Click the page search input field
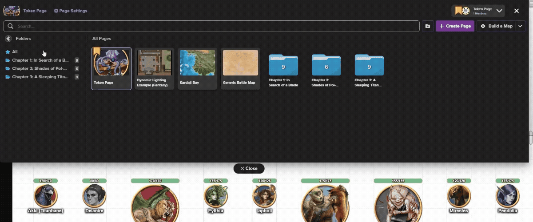Screen dimensions: 533x222 [x=213, y=26]
